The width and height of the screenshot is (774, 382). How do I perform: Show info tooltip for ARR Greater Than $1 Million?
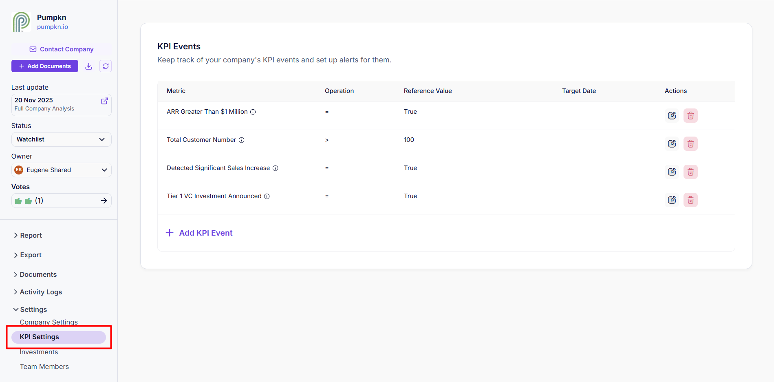coord(253,112)
